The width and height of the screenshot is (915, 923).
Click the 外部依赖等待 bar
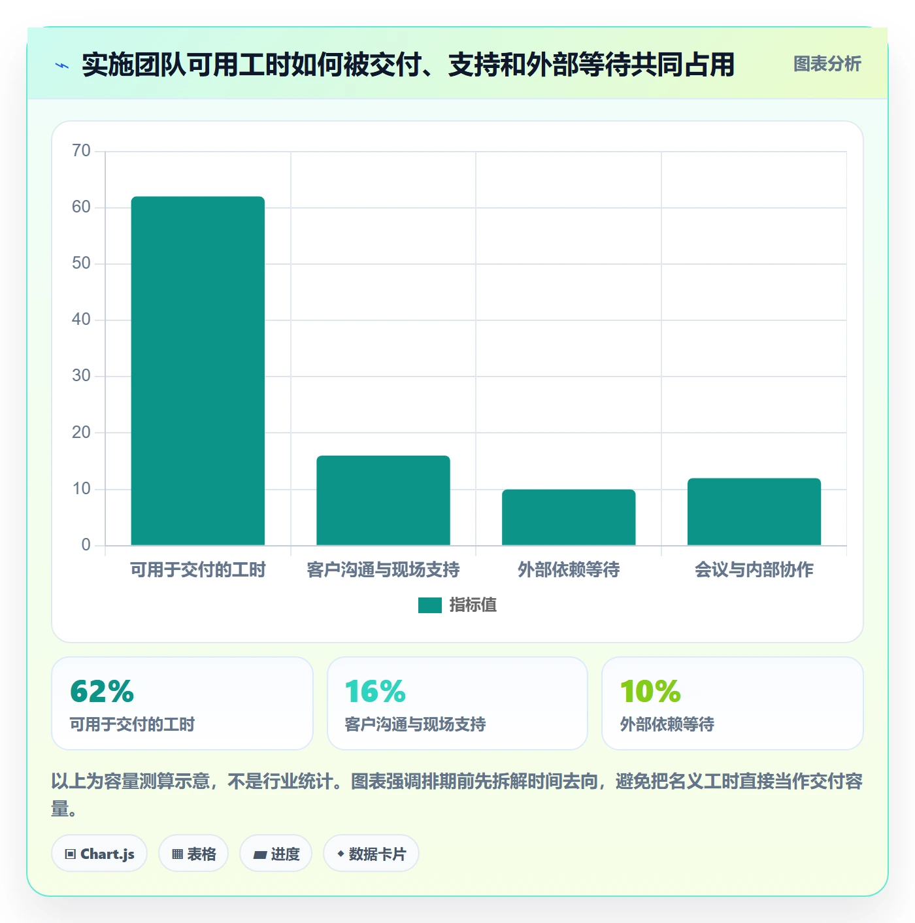click(x=569, y=517)
